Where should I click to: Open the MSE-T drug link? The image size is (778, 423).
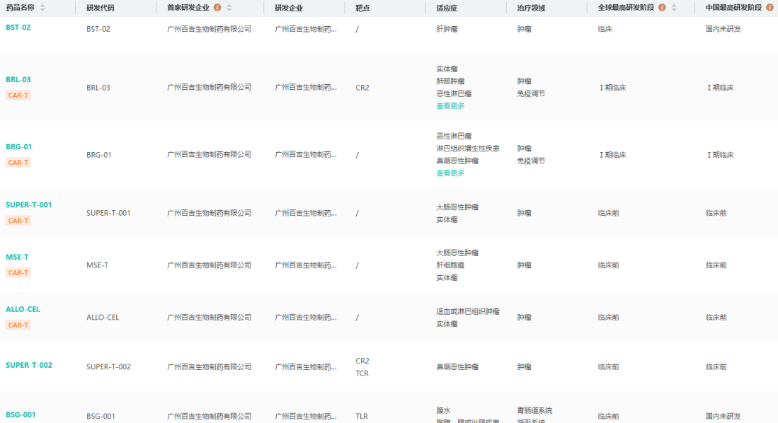click(18, 257)
